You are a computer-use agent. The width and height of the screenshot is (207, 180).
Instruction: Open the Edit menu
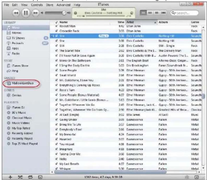click(x=15, y=5)
